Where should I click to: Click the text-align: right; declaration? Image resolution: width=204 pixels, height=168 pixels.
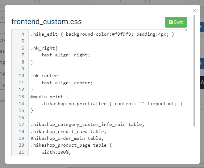[65, 55]
